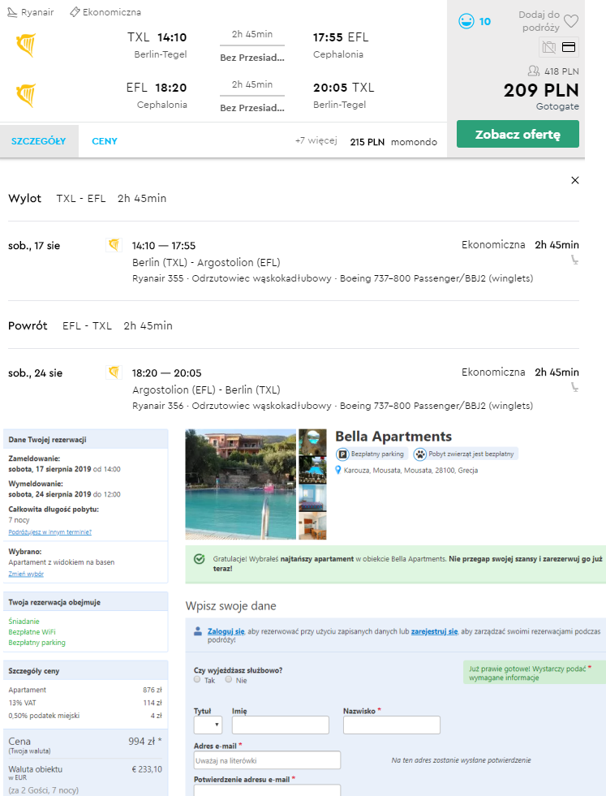This screenshot has height=796, width=606.
Task: Click the Nazwisko input field
Action: [391, 725]
